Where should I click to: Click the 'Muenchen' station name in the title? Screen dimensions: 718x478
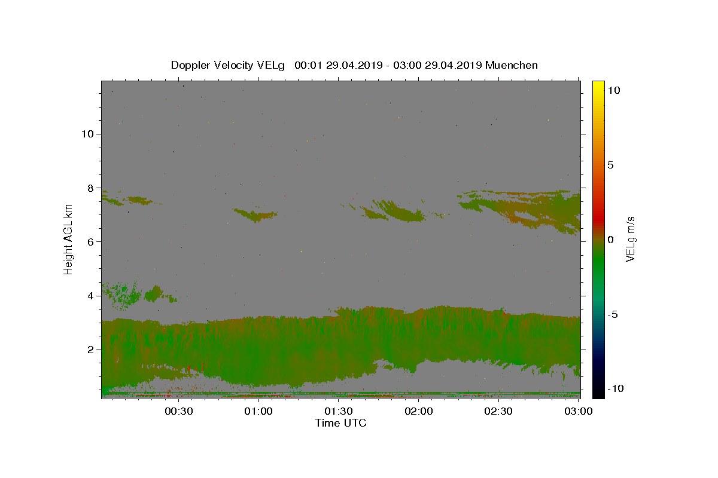512,65
